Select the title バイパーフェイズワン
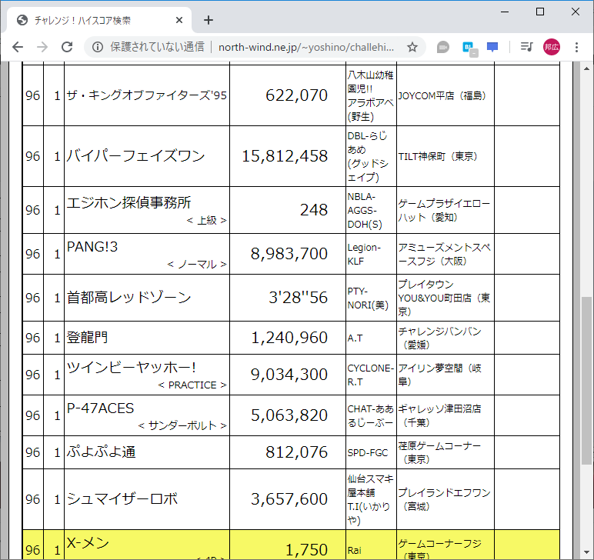 pos(135,156)
